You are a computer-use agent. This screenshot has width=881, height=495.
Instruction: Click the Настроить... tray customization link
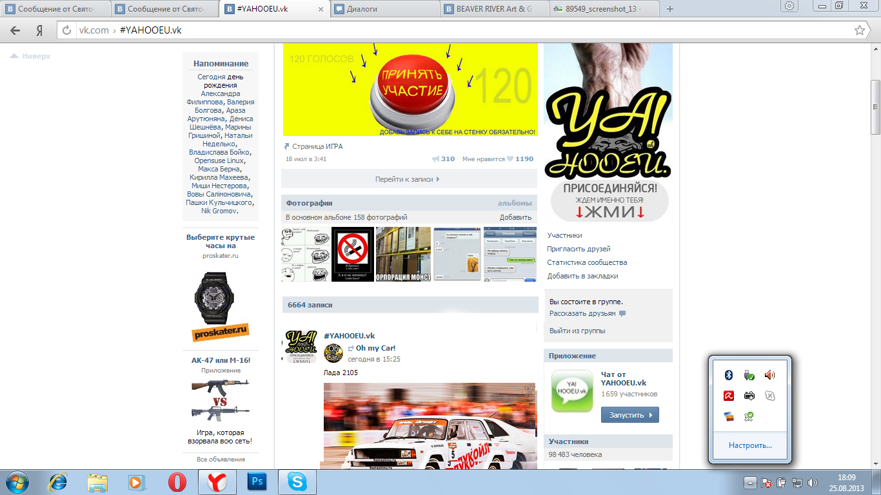click(750, 445)
